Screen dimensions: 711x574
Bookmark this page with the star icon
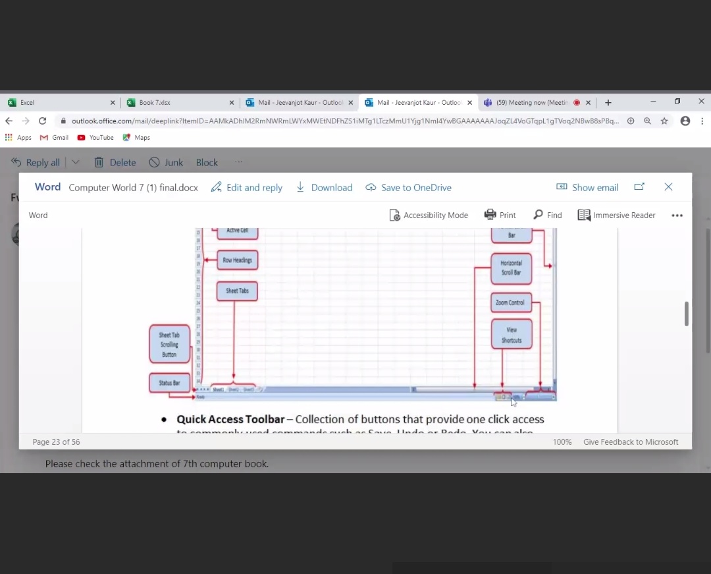(x=664, y=121)
